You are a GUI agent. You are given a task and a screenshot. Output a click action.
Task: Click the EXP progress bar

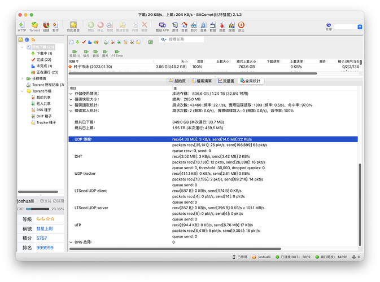click(37, 209)
